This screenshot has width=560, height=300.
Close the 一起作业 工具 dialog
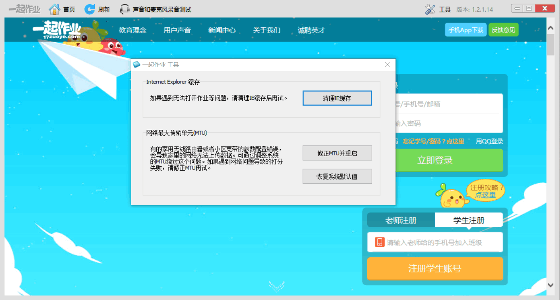[387, 65]
